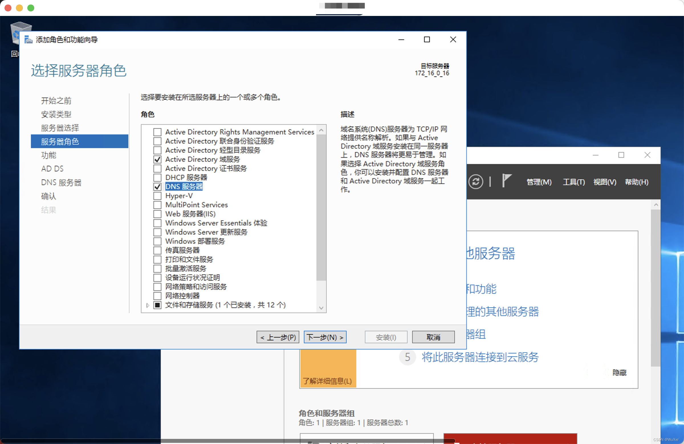Click 取消 cancel button
This screenshot has width=684, height=444.
pos(433,337)
